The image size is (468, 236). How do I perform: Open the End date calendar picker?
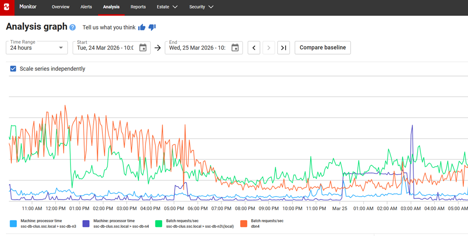coord(235,48)
